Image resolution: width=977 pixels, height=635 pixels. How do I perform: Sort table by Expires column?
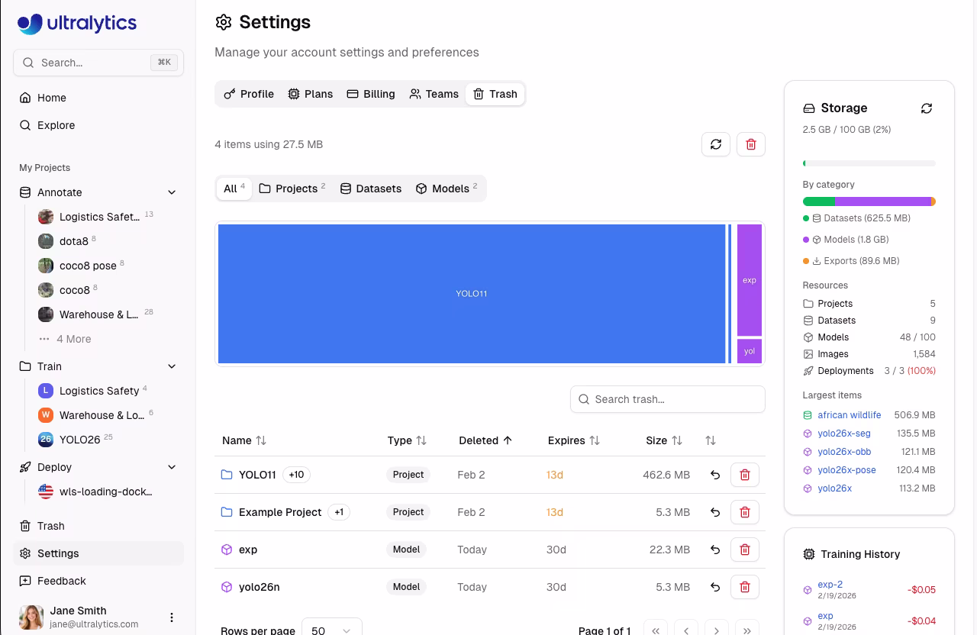574,440
